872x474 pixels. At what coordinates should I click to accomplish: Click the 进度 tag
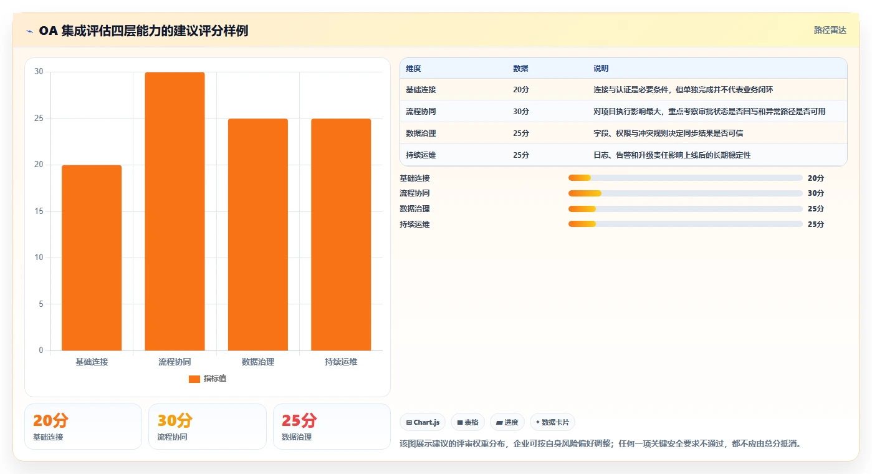coord(507,422)
